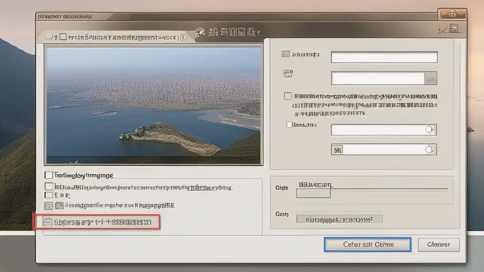This screenshot has width=484, height=272.
Task: Click the small square icon ending the tab label
Action: (183, 38)
